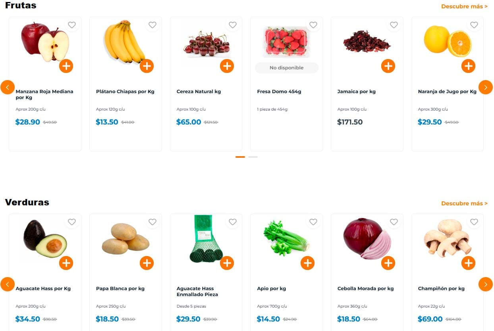Click the Cebolla Morada por kg title
This screenshot has width=494, height=331.
365,289
